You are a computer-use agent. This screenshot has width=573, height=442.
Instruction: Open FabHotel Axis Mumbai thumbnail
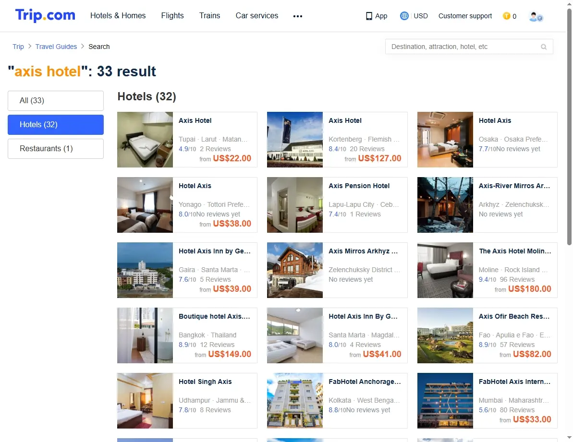point(445,401)
